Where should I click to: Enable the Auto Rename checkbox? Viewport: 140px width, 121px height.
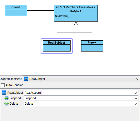coord(3,85)
